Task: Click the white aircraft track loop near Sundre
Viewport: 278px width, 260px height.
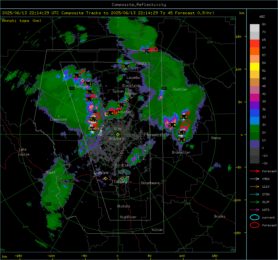Action: coord(101,131)
